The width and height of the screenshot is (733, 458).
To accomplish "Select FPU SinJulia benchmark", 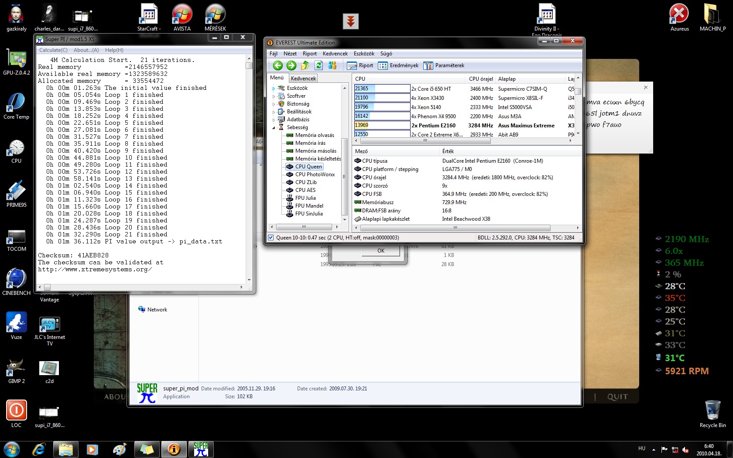I will (309, 214).
